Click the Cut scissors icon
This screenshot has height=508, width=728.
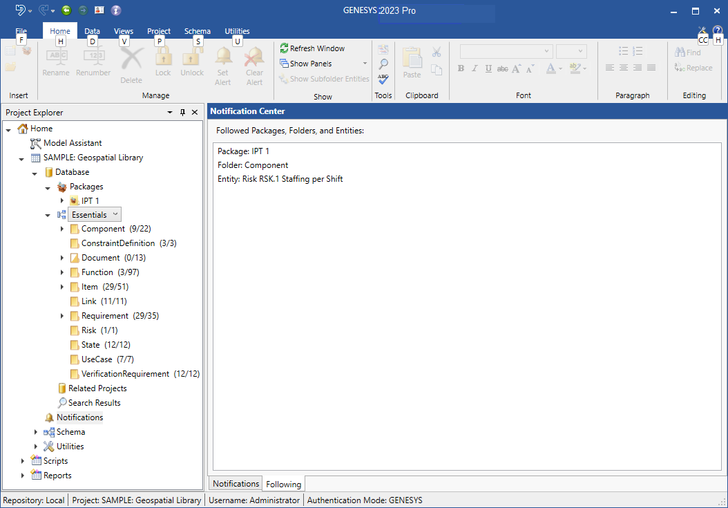point(437,52)
